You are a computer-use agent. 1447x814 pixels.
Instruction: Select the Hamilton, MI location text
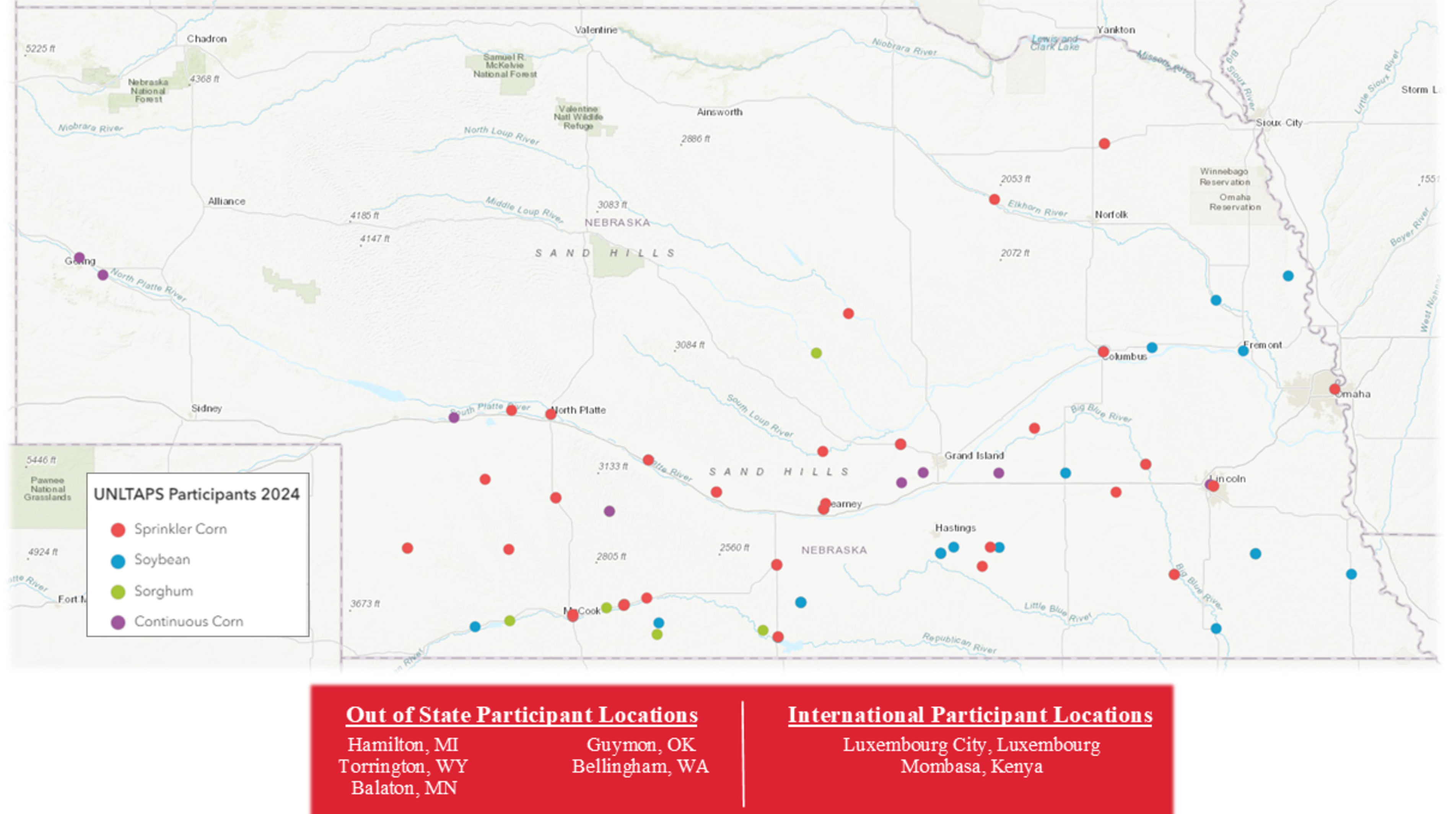coord(403,744)
